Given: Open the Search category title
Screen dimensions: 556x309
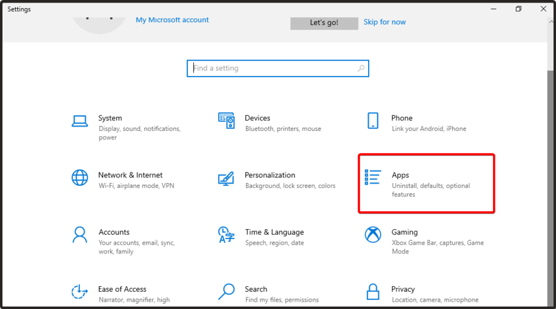Looking at the screenshot, I should [256, 289].
